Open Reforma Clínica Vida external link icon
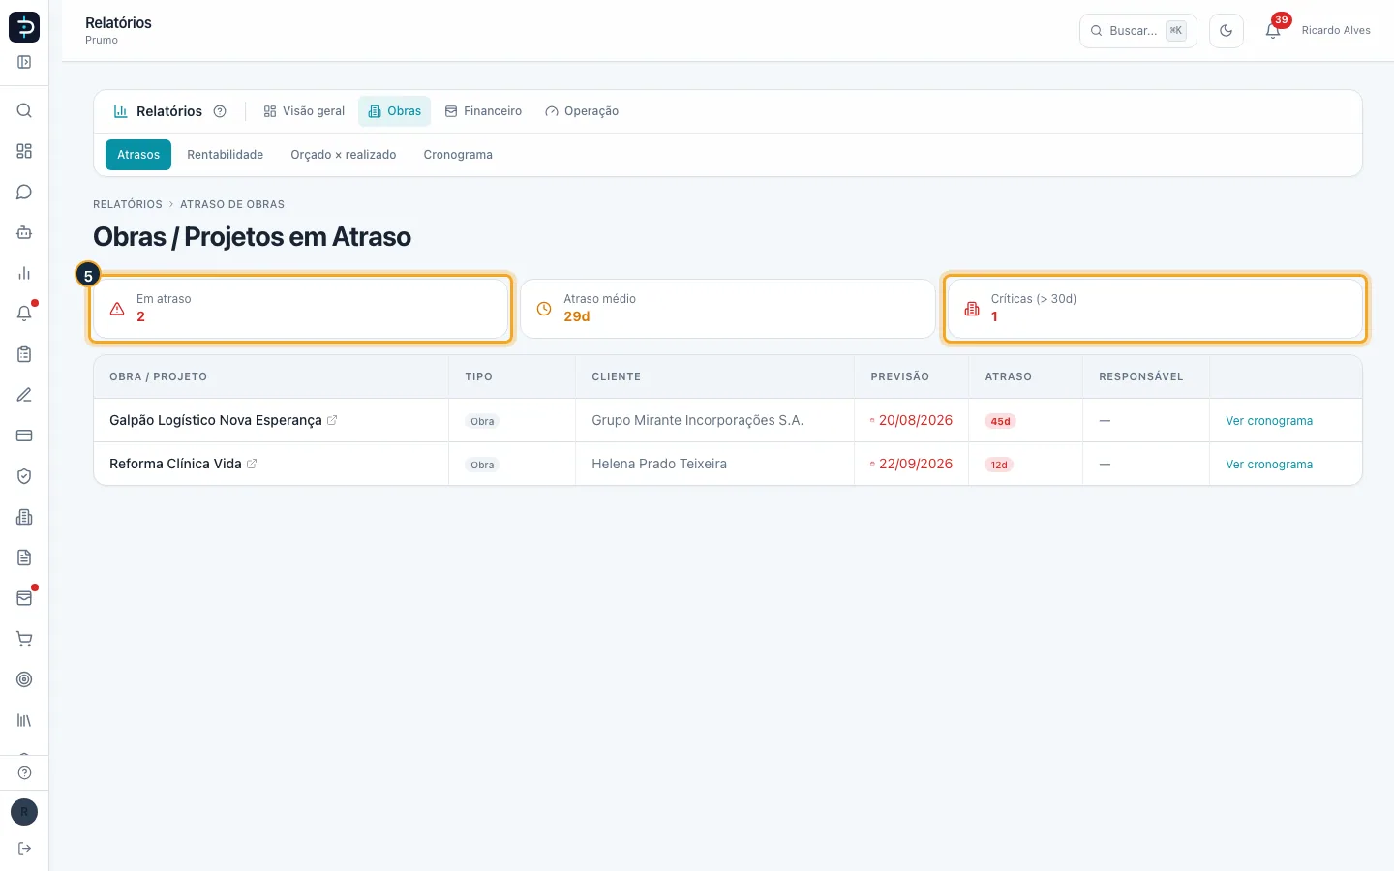 [252, 464]
